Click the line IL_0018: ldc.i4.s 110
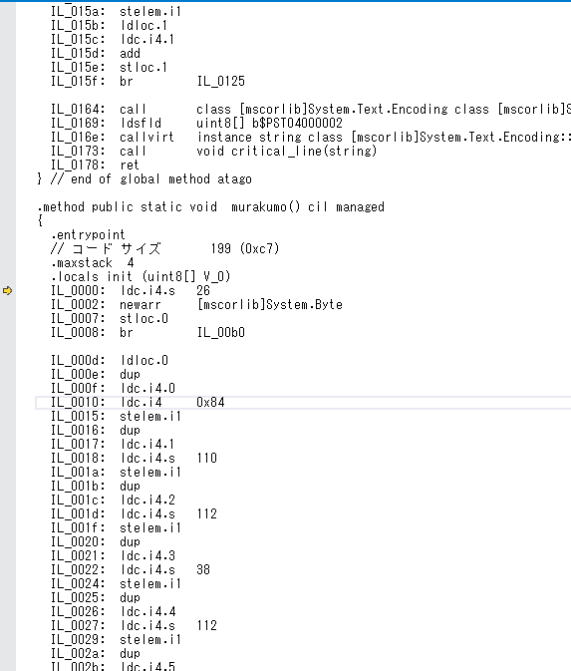Viewport: 571px width, 671px height. (134, 459)
